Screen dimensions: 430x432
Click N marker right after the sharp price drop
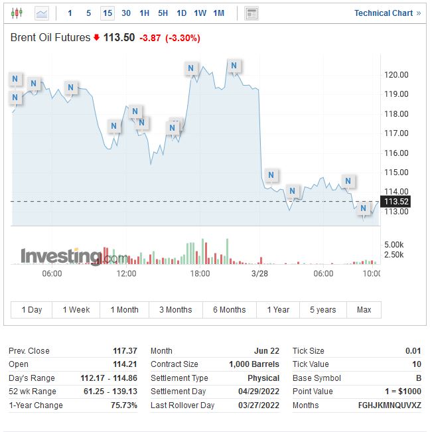pos(271,175)
